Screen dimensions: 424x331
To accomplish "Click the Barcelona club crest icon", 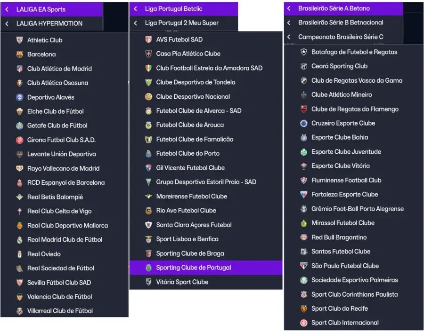I will pyautogui.click(x=19, y=55).
